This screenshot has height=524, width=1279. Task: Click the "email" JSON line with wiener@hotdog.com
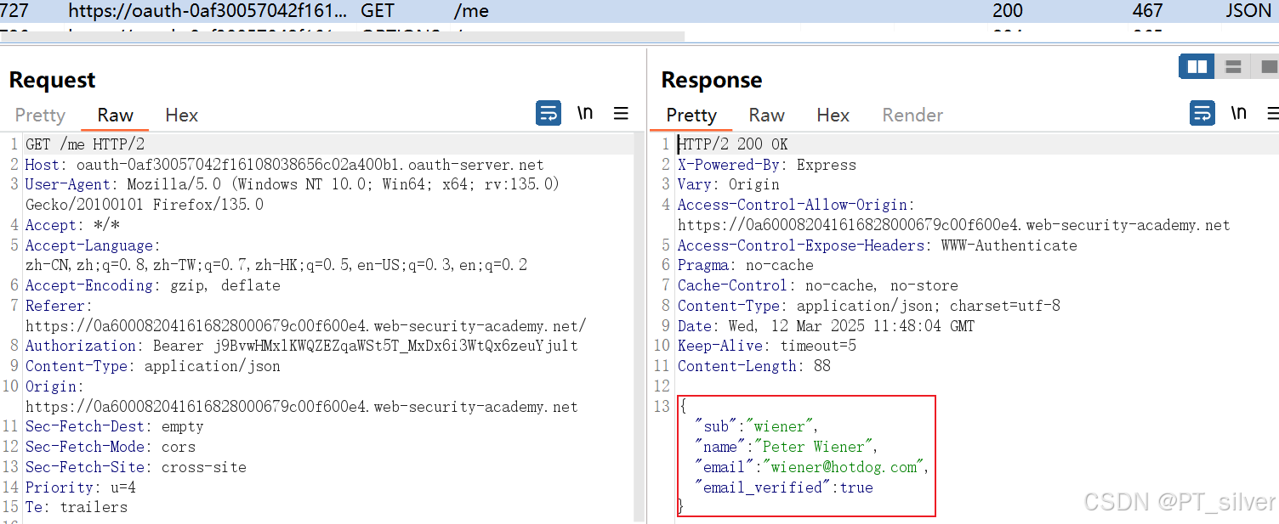point(811,467)
